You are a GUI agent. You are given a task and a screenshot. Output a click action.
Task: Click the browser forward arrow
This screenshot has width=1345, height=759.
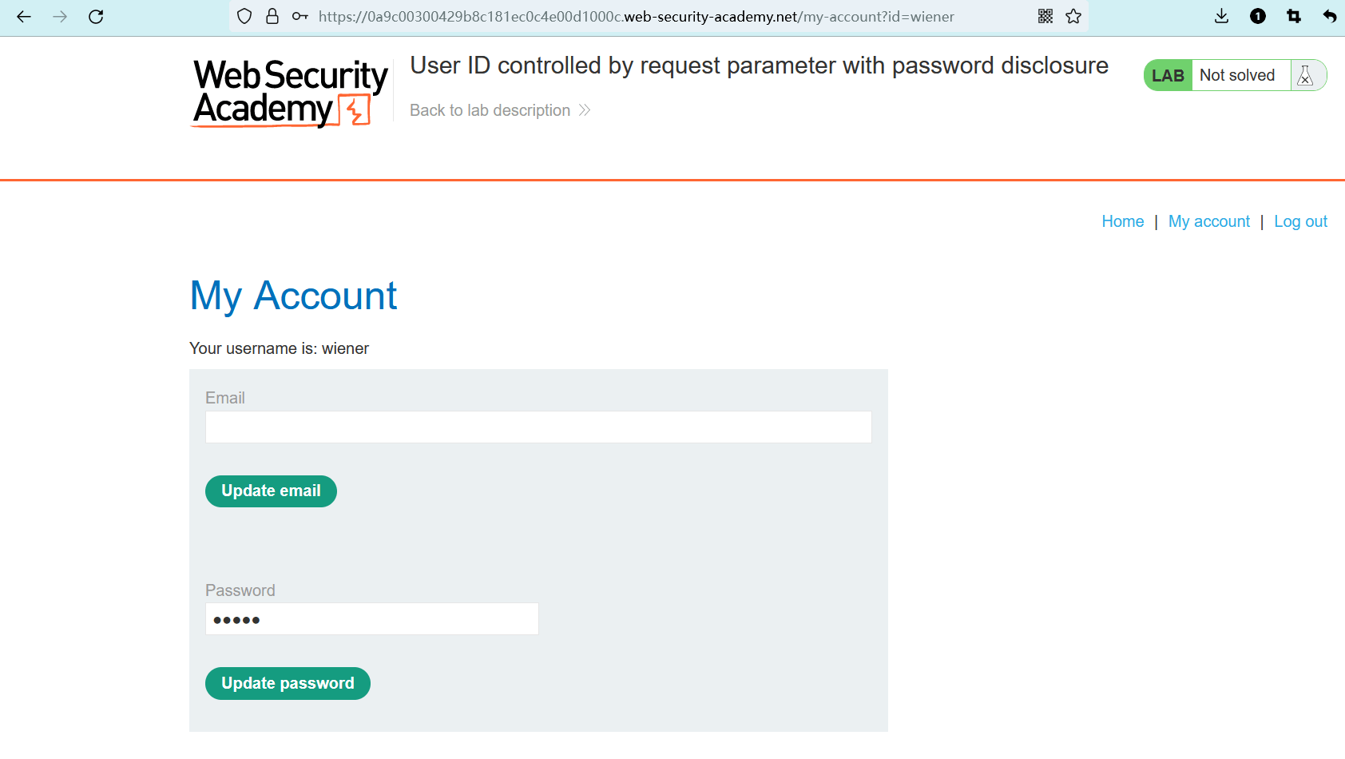(60, 17)
